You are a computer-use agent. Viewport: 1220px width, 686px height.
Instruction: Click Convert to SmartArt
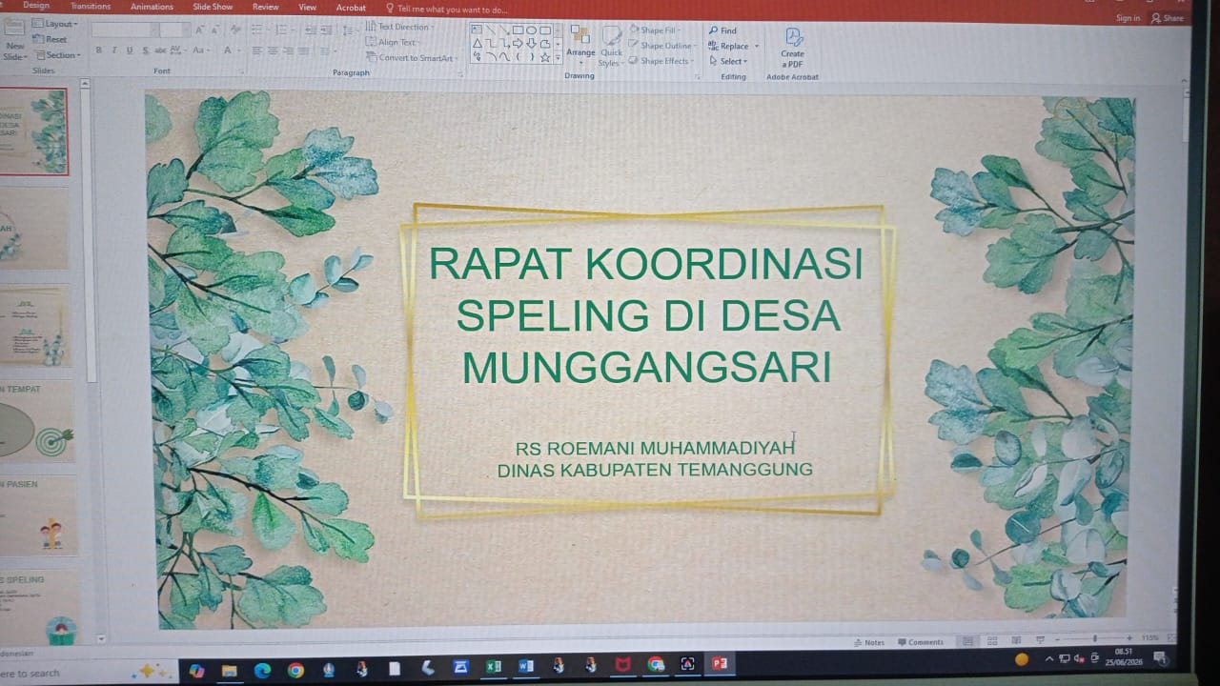pos(412,57)
